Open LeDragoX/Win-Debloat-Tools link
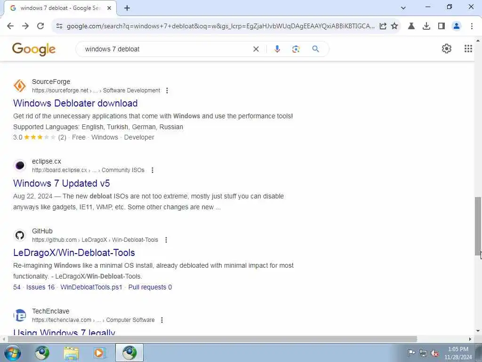Viewport: 482px width, 362px height. pyautogui.click(x=74, y=253)
